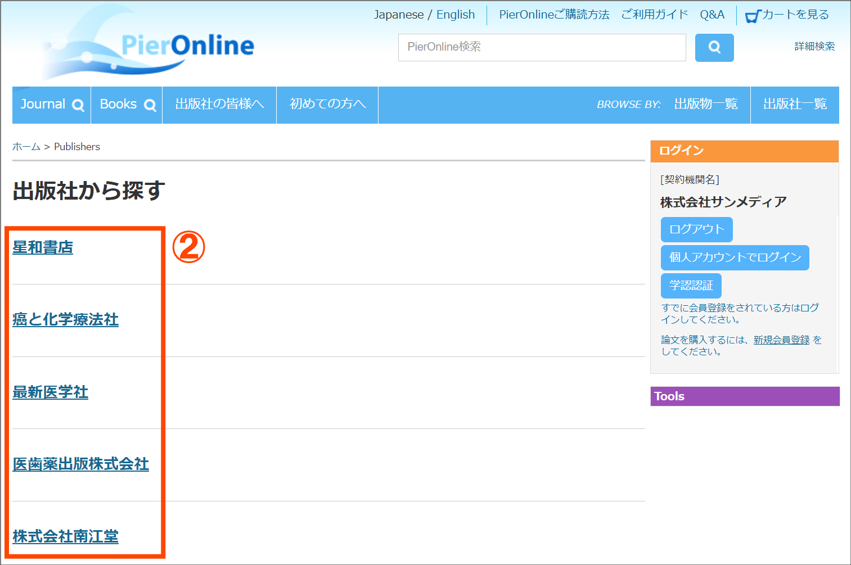Image resolution: width=851 pixels, height=565 pixels.
Task: Open publisher 医歯薬出版株式会社
Action: 80,464
